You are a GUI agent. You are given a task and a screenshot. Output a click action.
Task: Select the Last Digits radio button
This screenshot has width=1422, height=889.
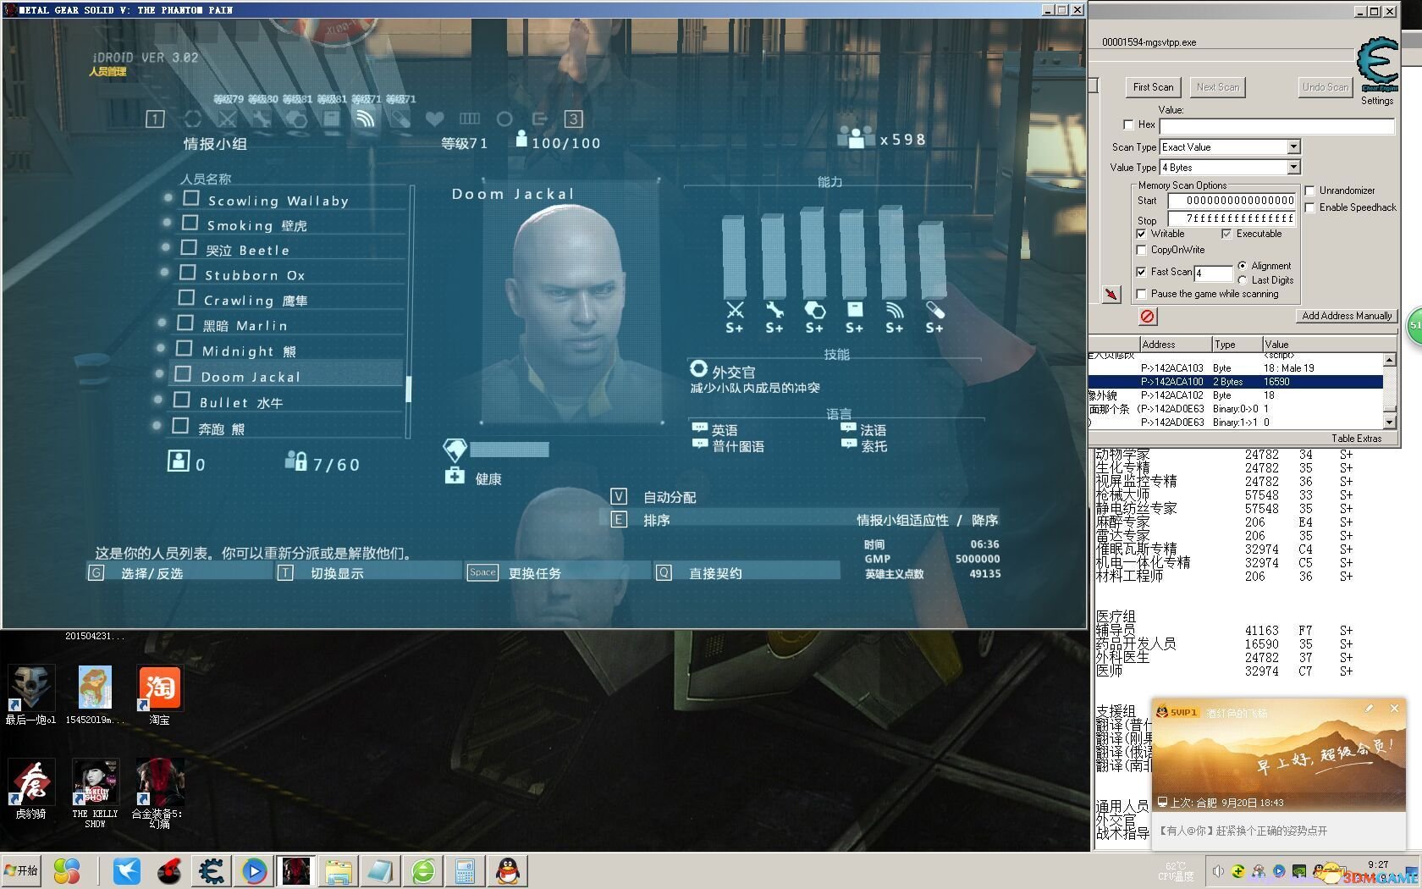pyautogui.click(x=1242, y=280)
